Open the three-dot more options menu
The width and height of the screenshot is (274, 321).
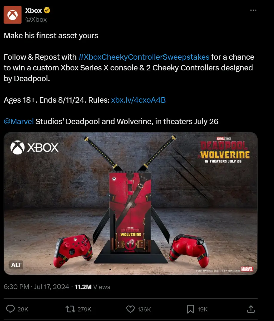point(253,10)
